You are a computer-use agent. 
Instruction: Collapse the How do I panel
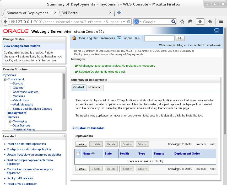point(63,136)
